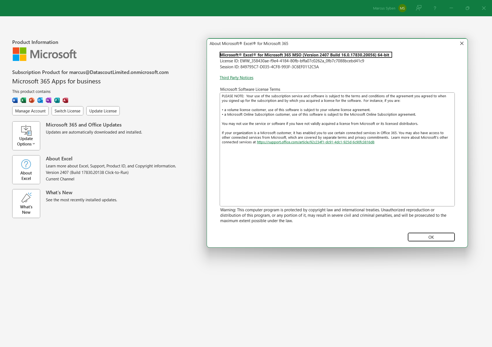
Task: Open the About Excel button
Action: pyautogui.click(x=26, y=170)
